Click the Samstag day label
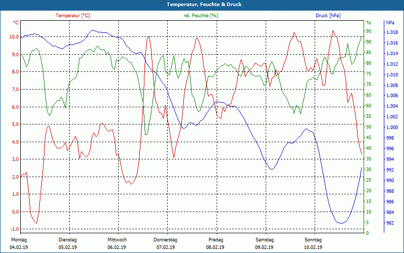Image resolution: width=404 pixels, height=253 pixels. pos(264,240)
